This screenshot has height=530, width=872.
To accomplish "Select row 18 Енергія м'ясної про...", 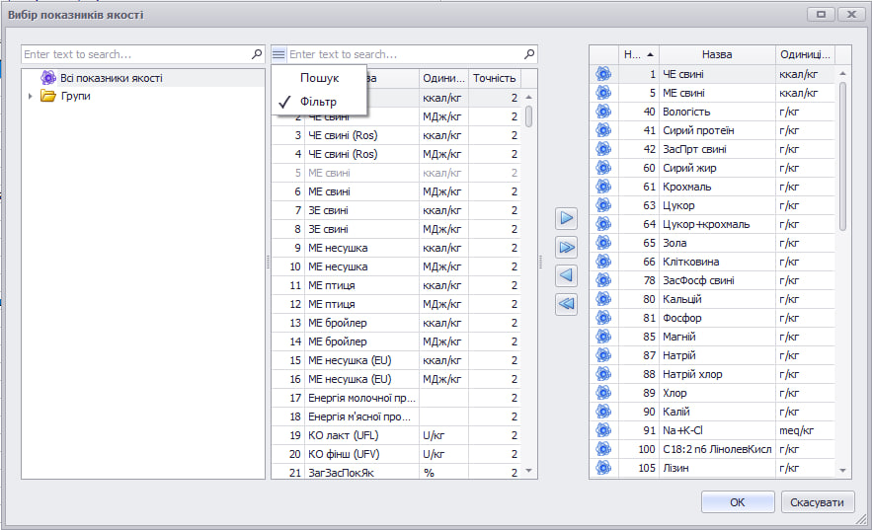I will click(x=397, y=416).
